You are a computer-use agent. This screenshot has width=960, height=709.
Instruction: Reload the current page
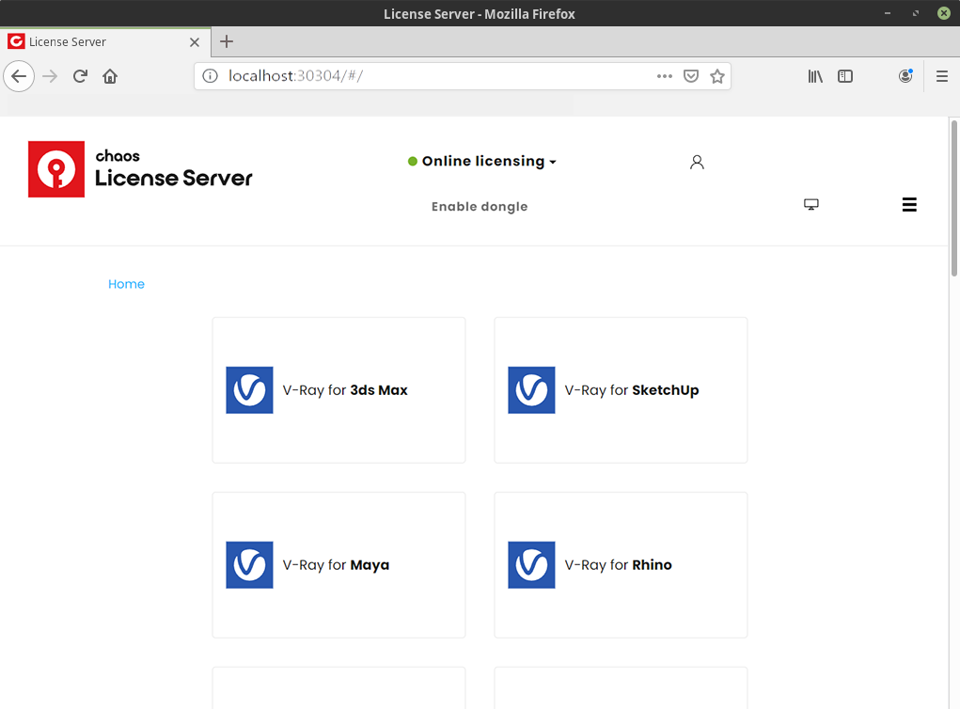pos(80,76)
